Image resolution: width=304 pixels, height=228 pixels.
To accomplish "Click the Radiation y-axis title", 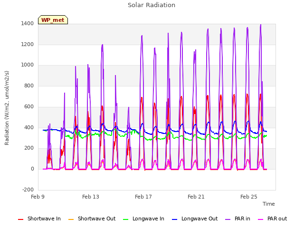I will 7,108.
